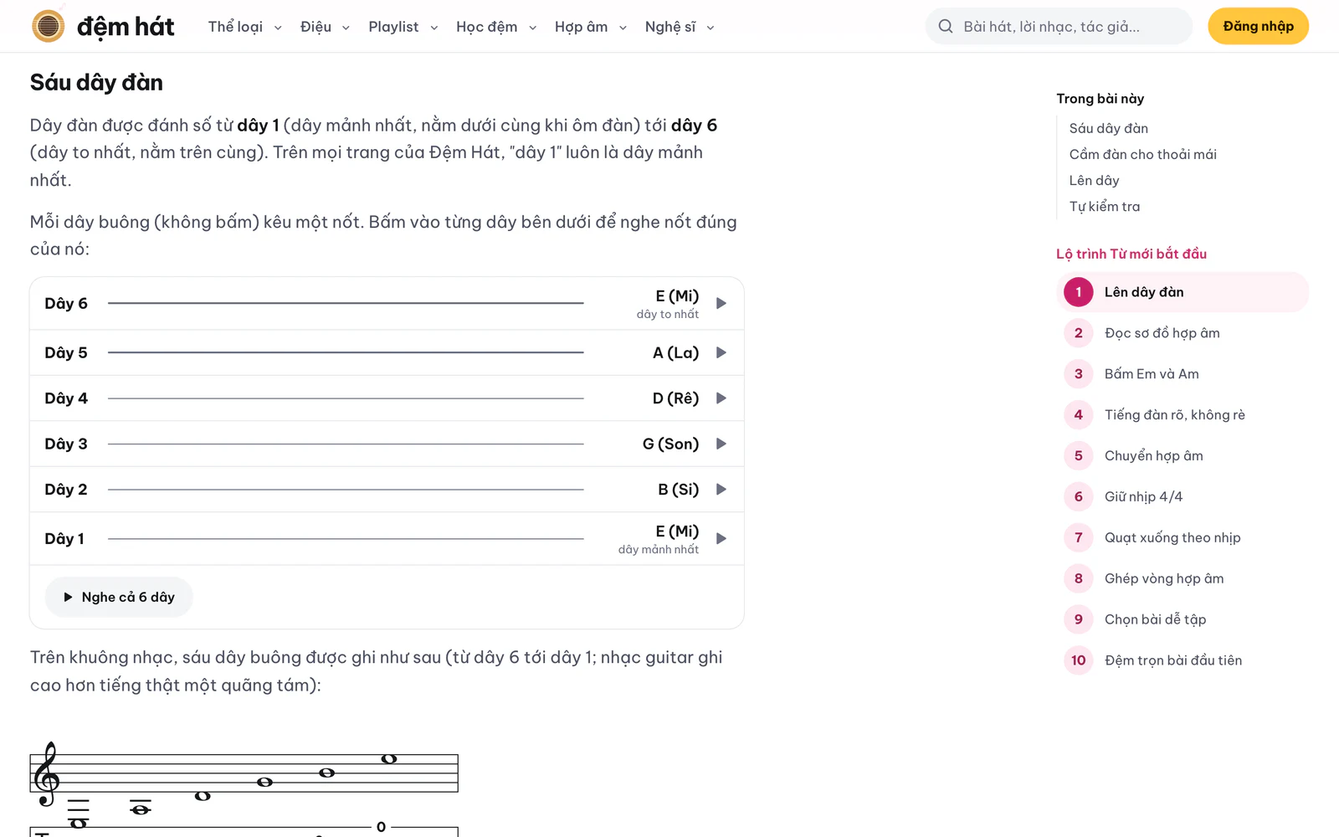Click the Nghe cả 6 dây button

click(119, 597)
